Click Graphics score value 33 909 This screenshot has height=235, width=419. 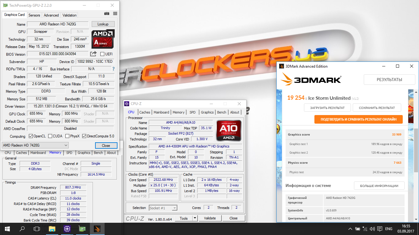click(397, 135)
